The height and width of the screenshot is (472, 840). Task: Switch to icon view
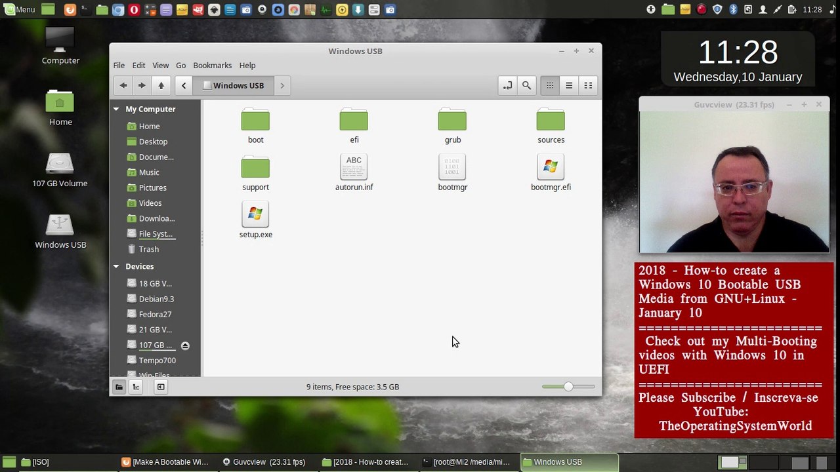[550, 85]
